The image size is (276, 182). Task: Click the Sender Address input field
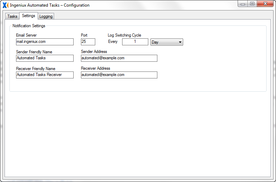tap(119, 58)
